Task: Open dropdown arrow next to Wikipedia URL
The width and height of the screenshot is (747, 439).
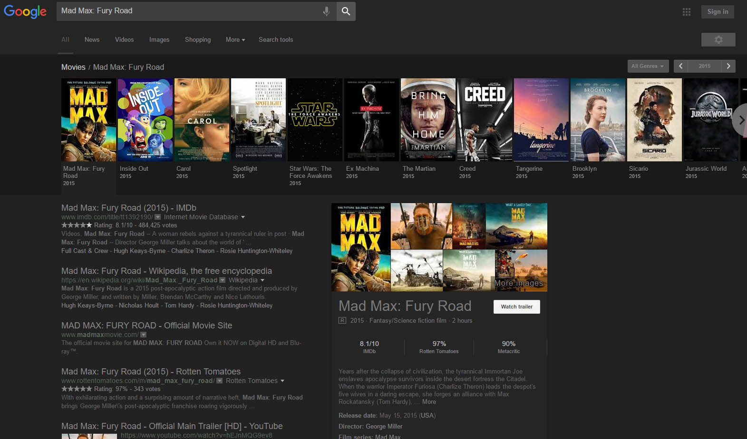Action: click(x=223, y=280)
